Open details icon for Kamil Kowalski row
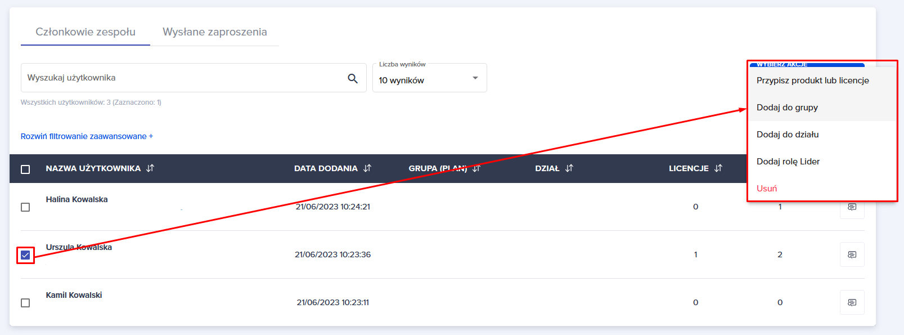The image size is (904, 335). tap(852, 302)
